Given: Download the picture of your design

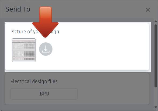Looking at the screenshot, I should pyautogui.click(x=46, y=49).
